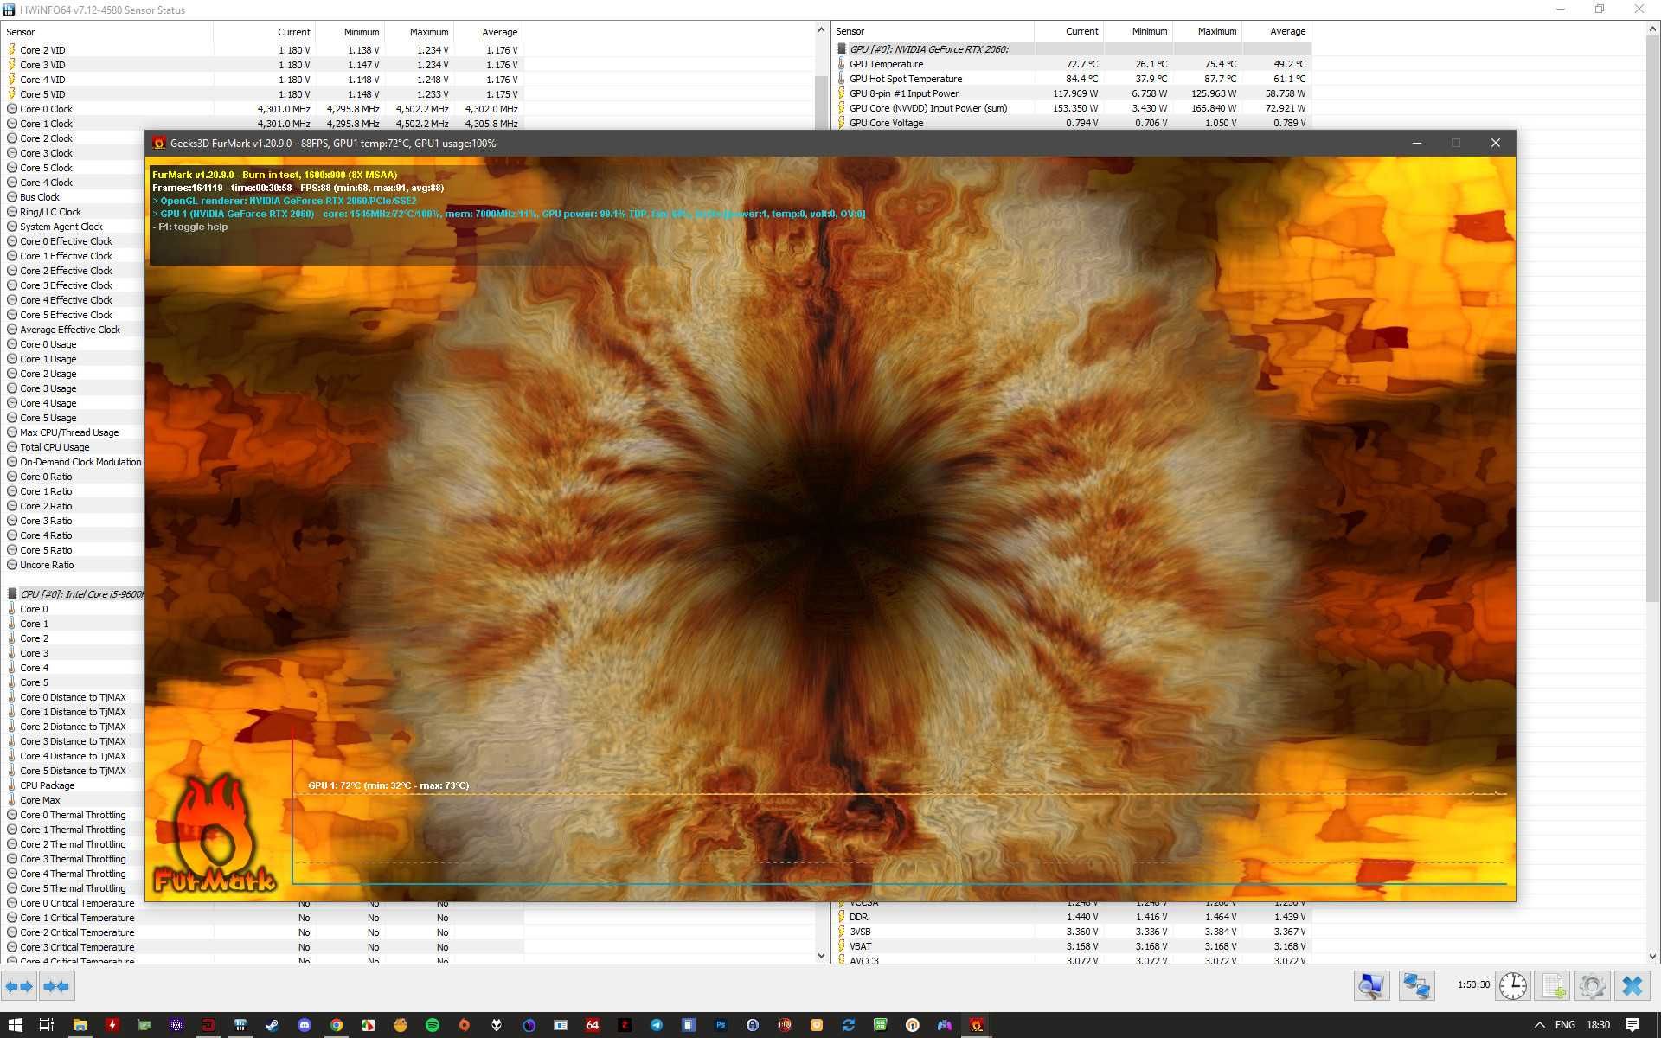
Task: Select GPU 8-pin #1 Input Power row
Action: click(x=1072, y=93)
